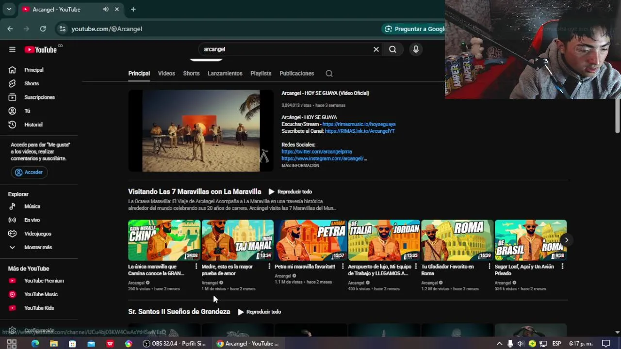Switch to the Lanzamientos tab
The width and height of the screenshot is (621, 349).
point(225,74)
